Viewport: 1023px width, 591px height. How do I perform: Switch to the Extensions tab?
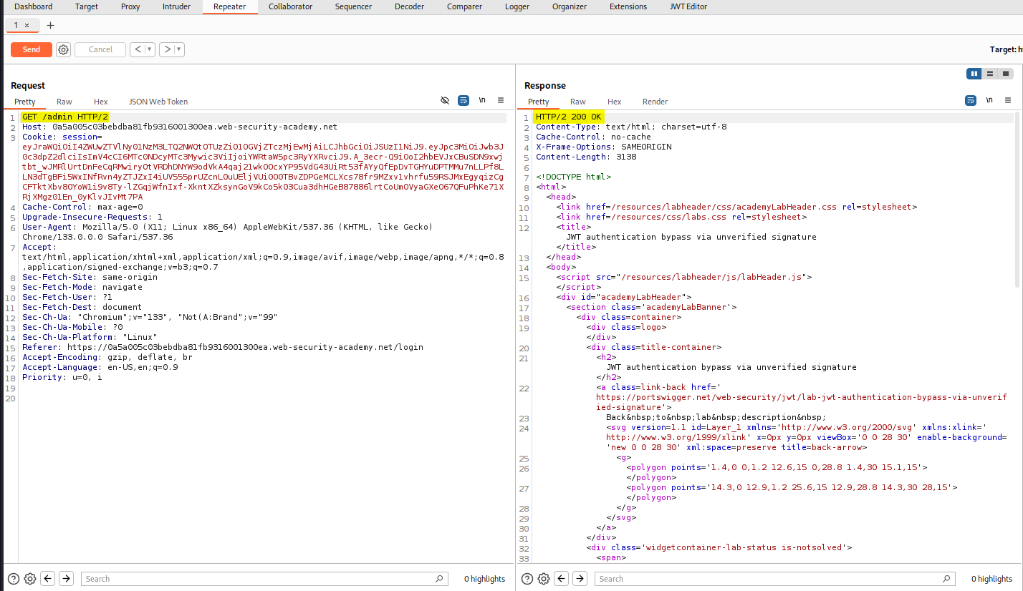coord(628,6)
